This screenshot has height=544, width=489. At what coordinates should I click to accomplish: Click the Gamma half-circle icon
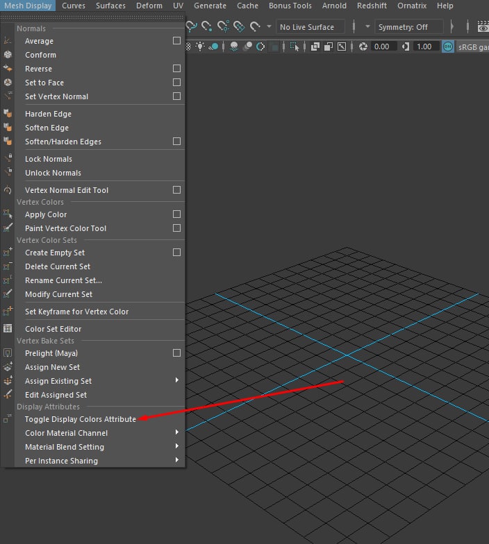[406, 46]
